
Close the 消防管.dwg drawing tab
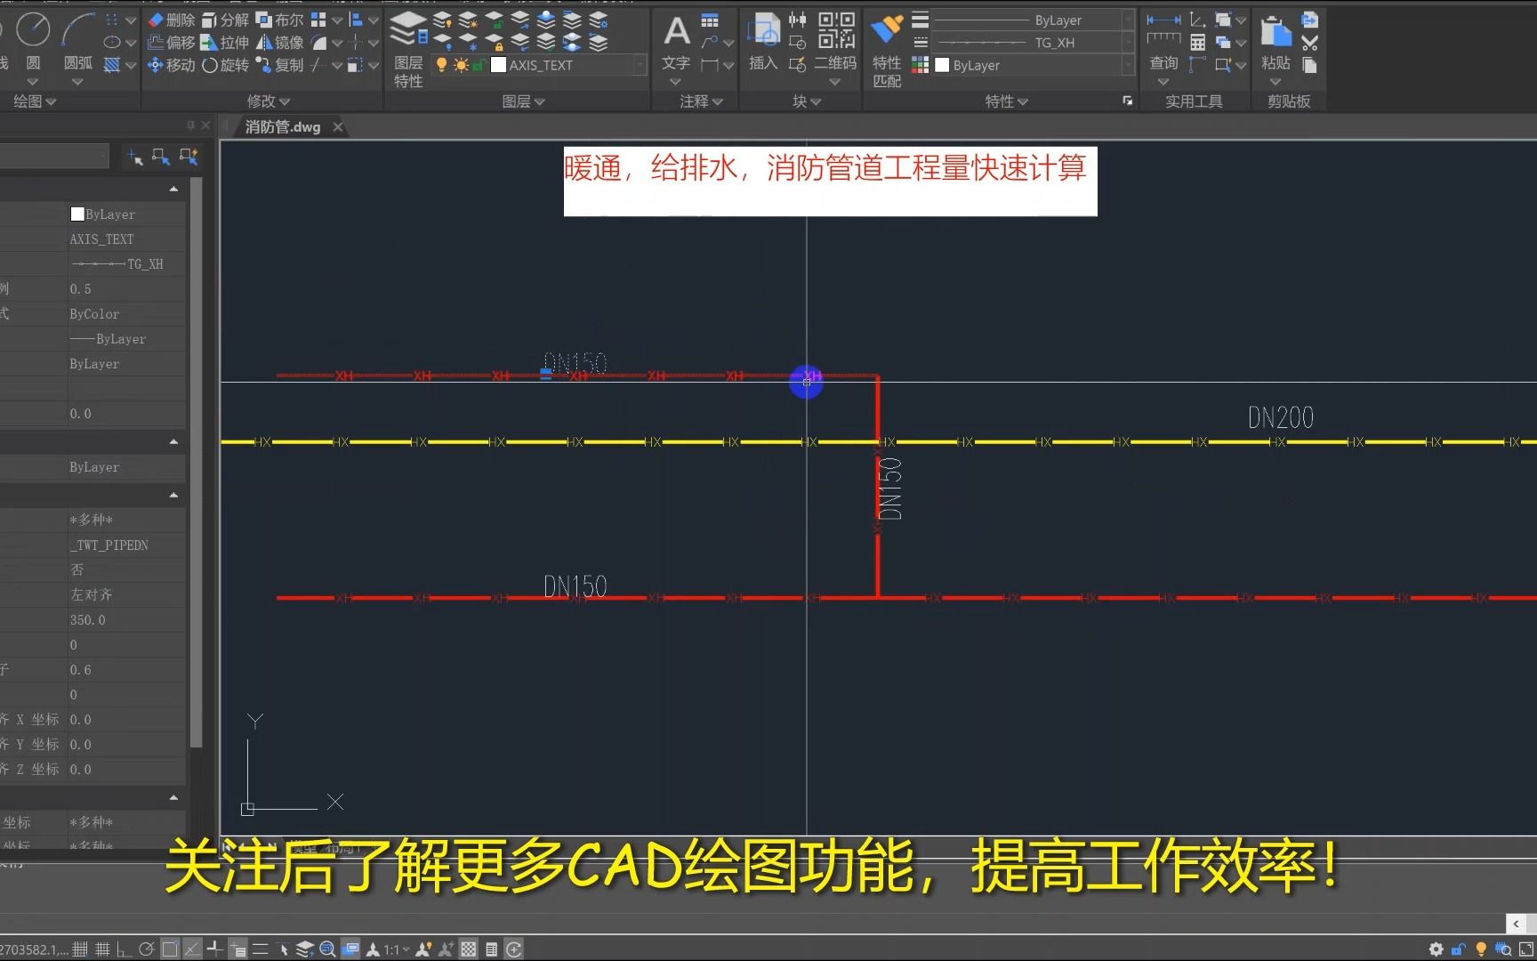coord(338,127)
